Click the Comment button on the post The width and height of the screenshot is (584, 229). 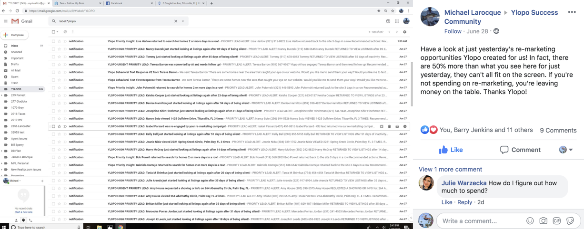point(520,150)
